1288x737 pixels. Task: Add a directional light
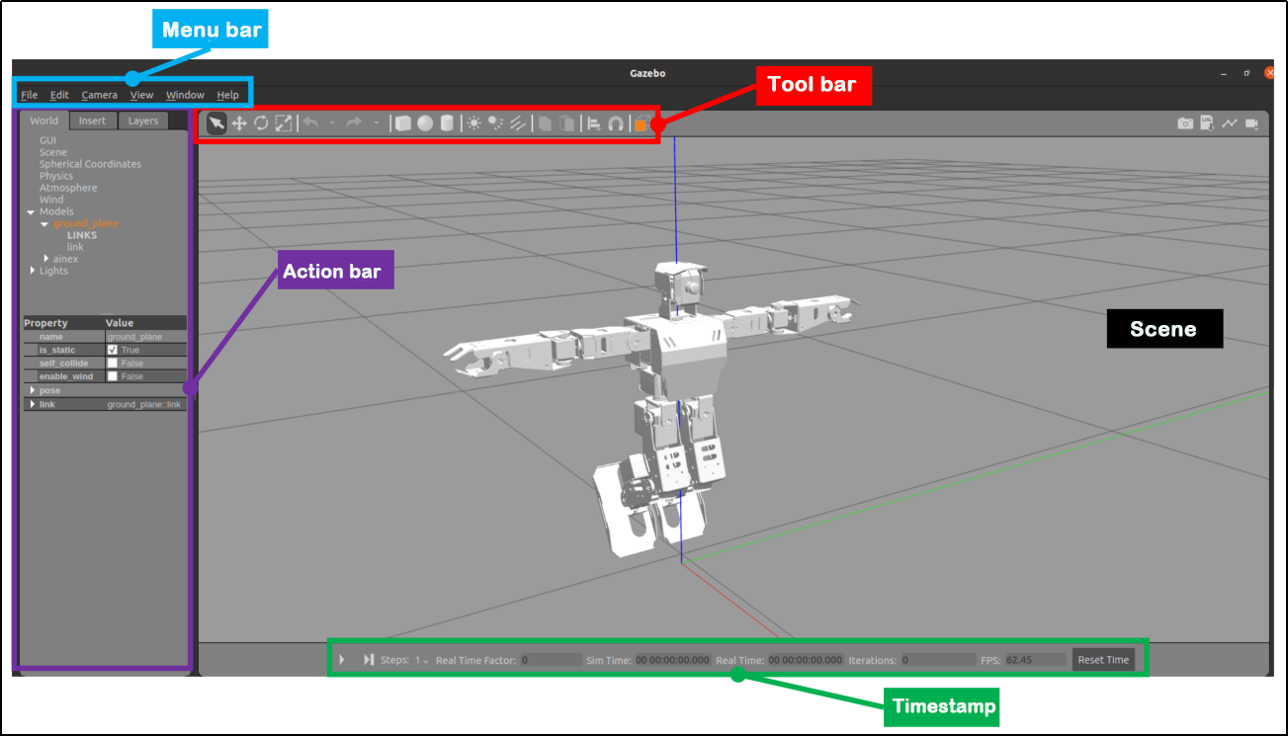[x=518, y=123]
